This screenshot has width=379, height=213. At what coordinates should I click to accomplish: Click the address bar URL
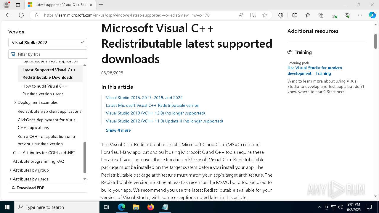127,15
